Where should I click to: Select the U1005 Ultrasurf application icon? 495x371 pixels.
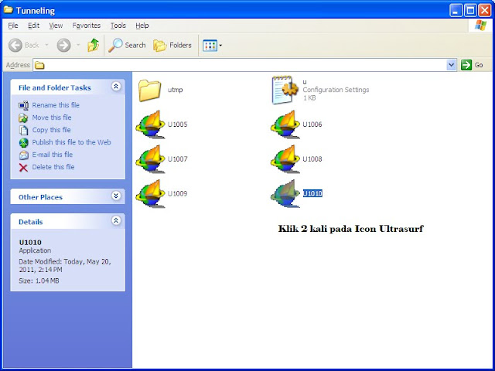click(150, 124)
